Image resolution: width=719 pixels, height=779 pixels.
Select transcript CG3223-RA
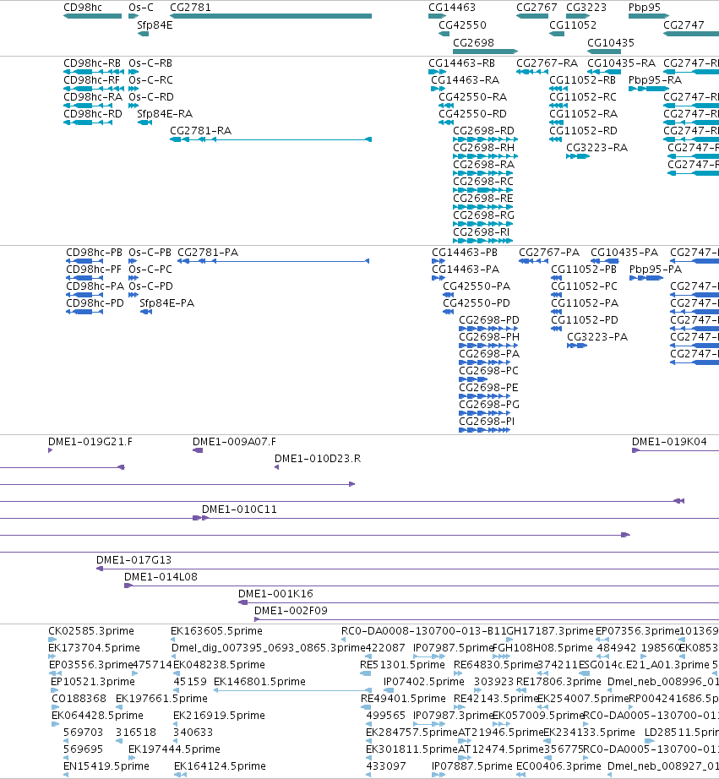pyautogui.click(x=578, y=156)
